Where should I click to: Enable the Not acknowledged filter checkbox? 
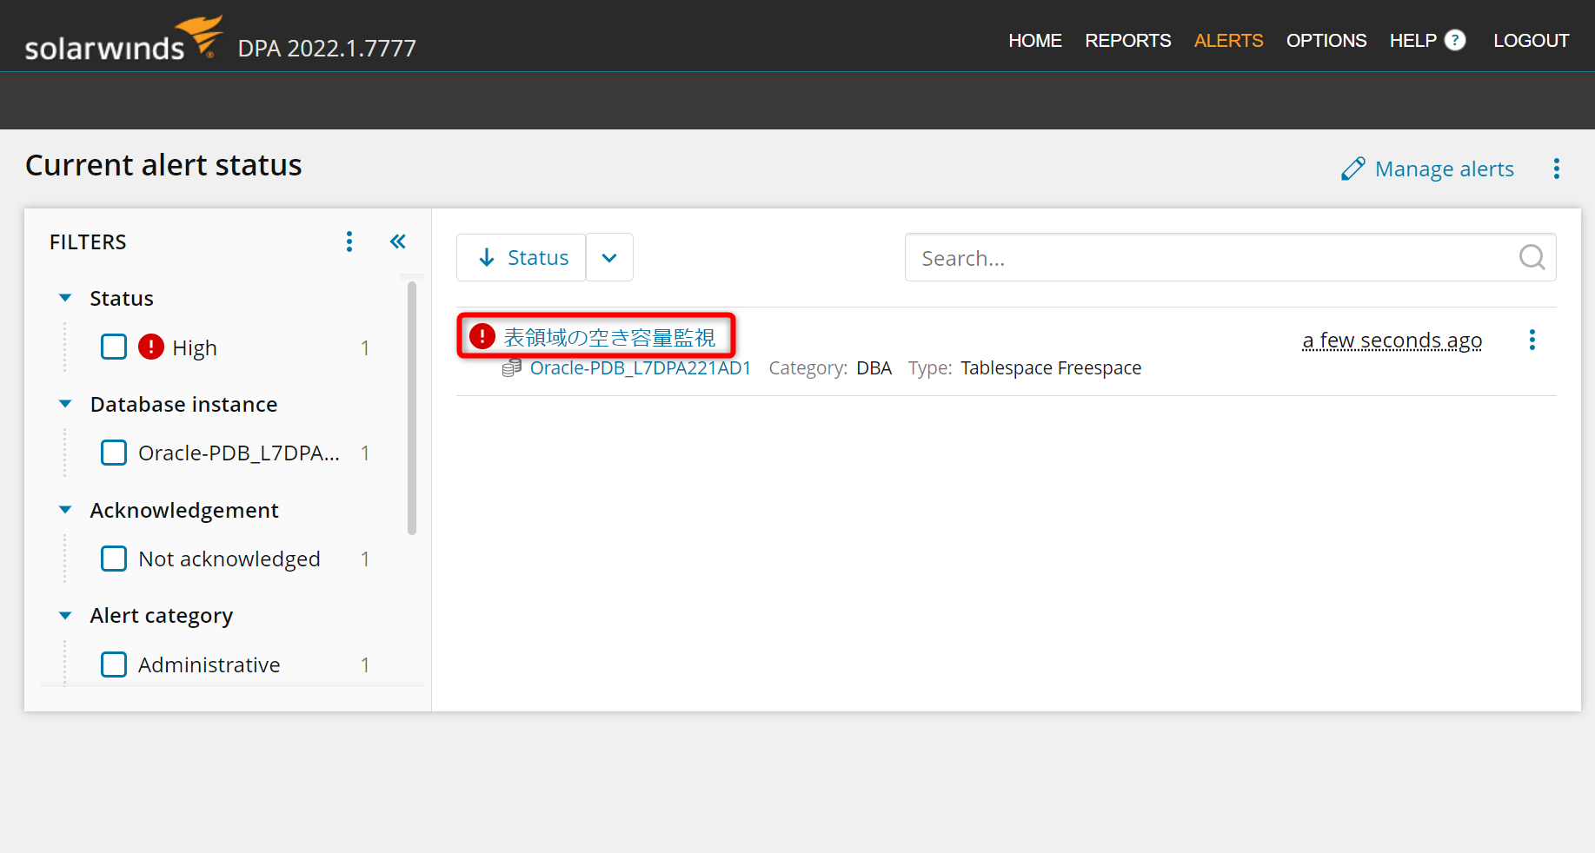114,559
